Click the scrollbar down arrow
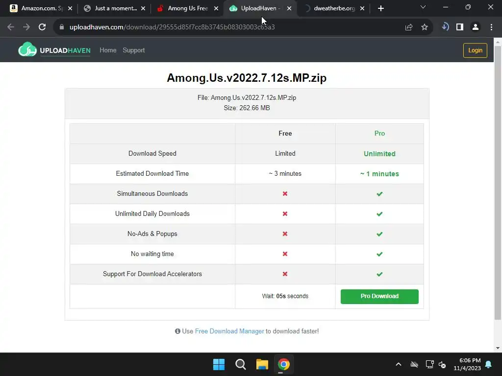 tap(498, 348)
